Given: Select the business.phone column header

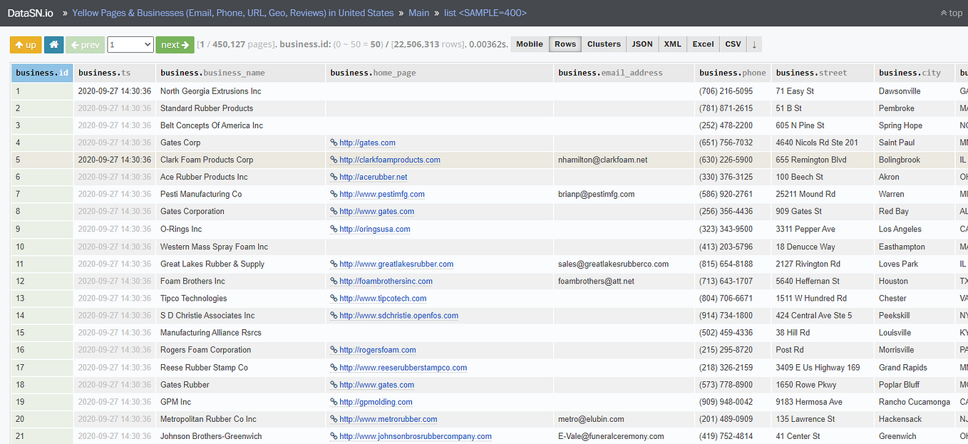Looking at the screenshot, I should click(x=732, y=72).
